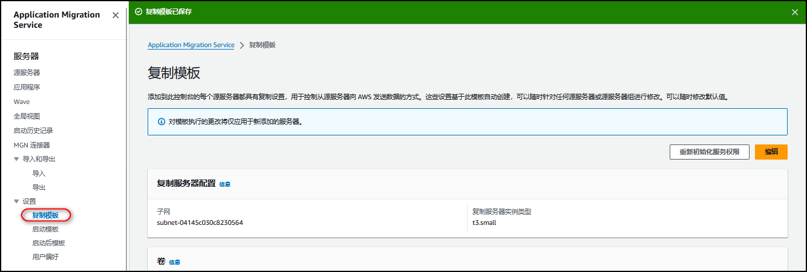Click the 复制模板 page heading
This screenshot has height=272, width=807.
pyautogui.click(x=174, y=73)
